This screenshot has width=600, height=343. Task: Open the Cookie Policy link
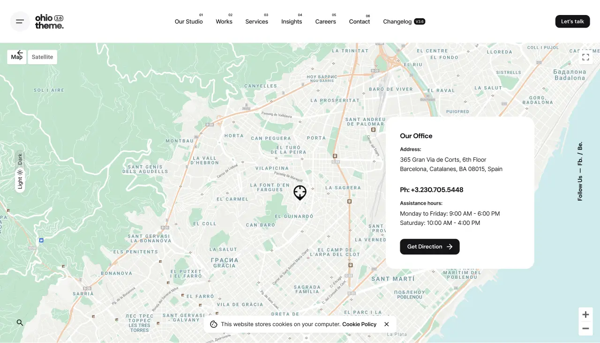(359, 324)
